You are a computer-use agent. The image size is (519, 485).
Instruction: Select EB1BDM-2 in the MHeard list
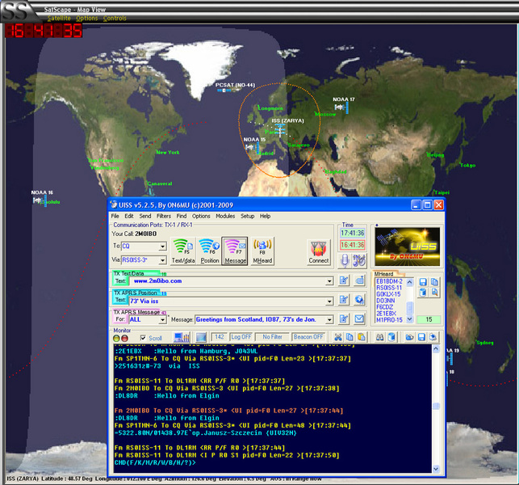[x=389, y=281]
